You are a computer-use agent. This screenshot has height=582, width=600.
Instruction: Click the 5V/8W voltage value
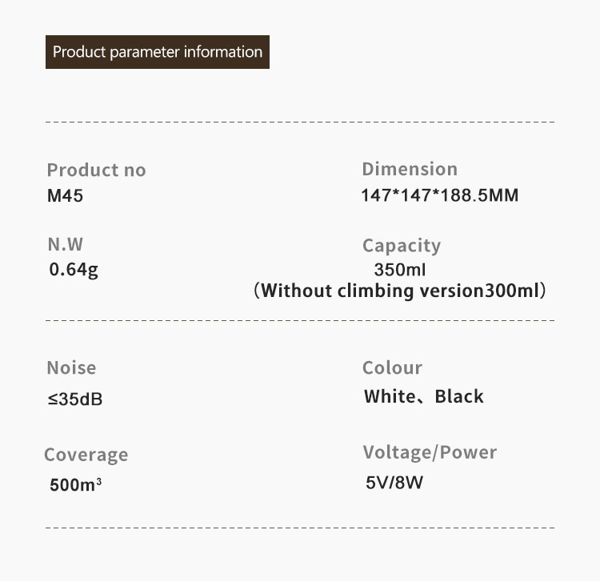click(x=394, y=483)
